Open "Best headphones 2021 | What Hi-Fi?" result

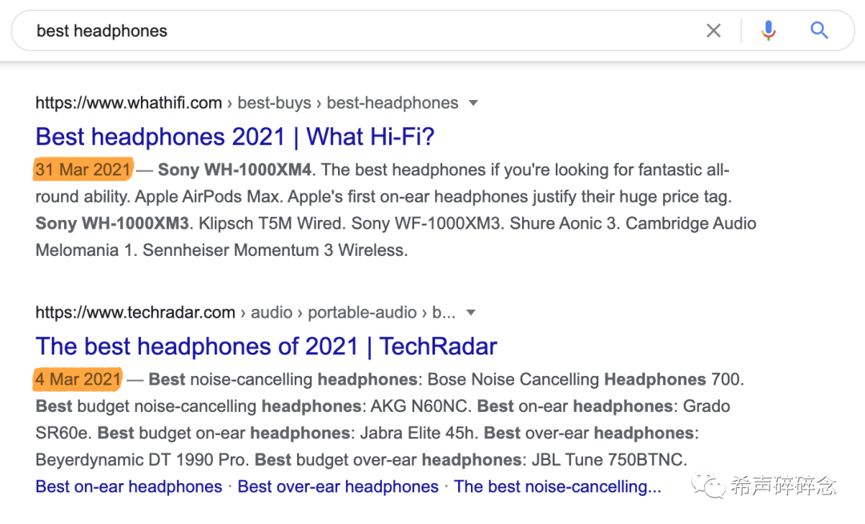[235, 137]
